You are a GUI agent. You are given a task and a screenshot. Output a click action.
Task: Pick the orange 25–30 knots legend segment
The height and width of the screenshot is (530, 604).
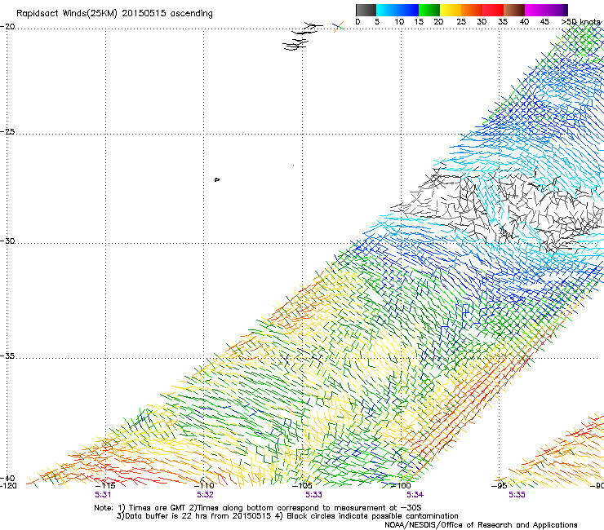[472, 10]
